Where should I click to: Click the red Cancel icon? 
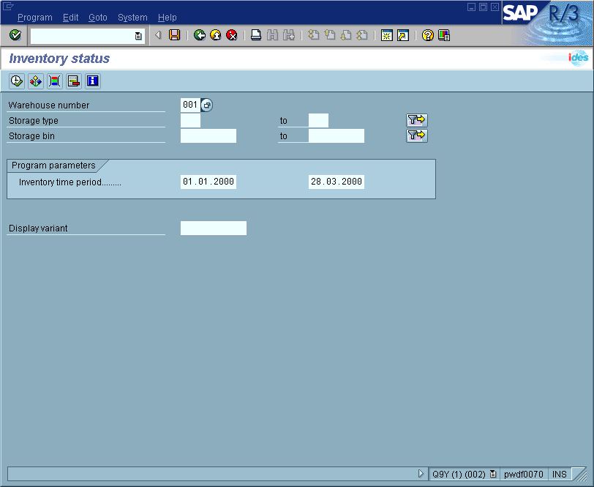click(x=232, y=35)
